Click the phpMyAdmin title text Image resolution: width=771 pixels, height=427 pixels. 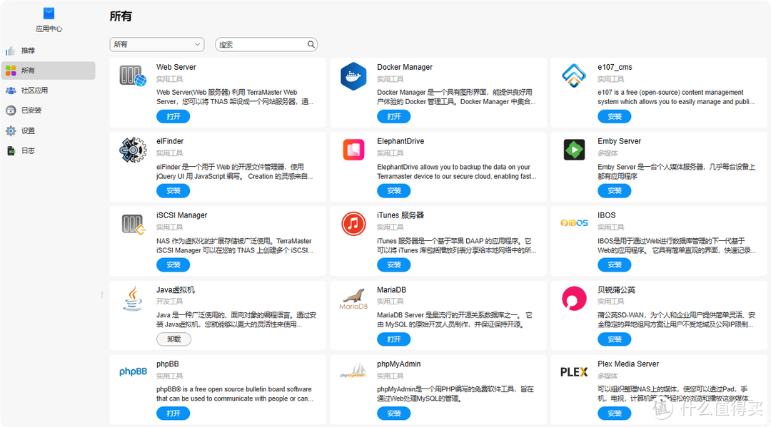pos(399,364)
